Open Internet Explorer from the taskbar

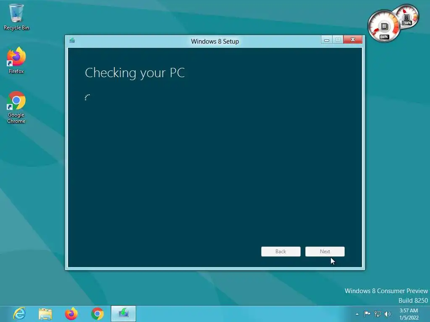[19, 314]
